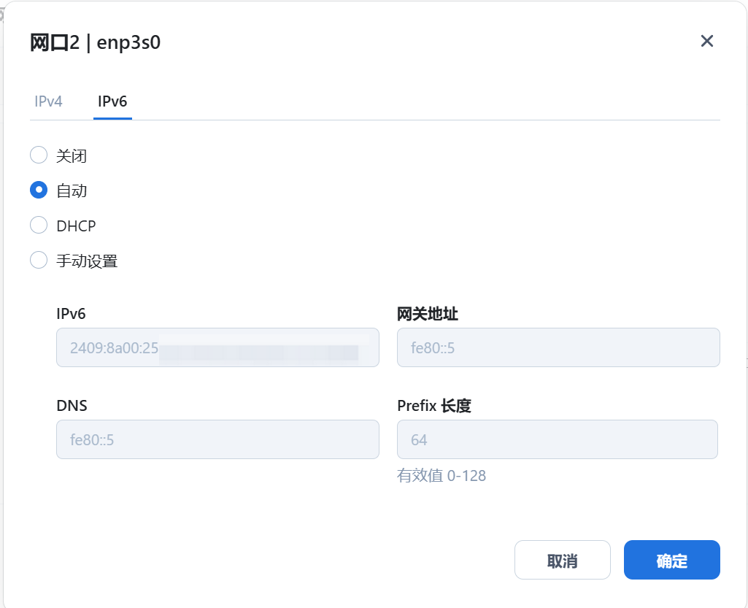Click the 自动 option label text
The image size is (748, 608).
coord(72,191)
